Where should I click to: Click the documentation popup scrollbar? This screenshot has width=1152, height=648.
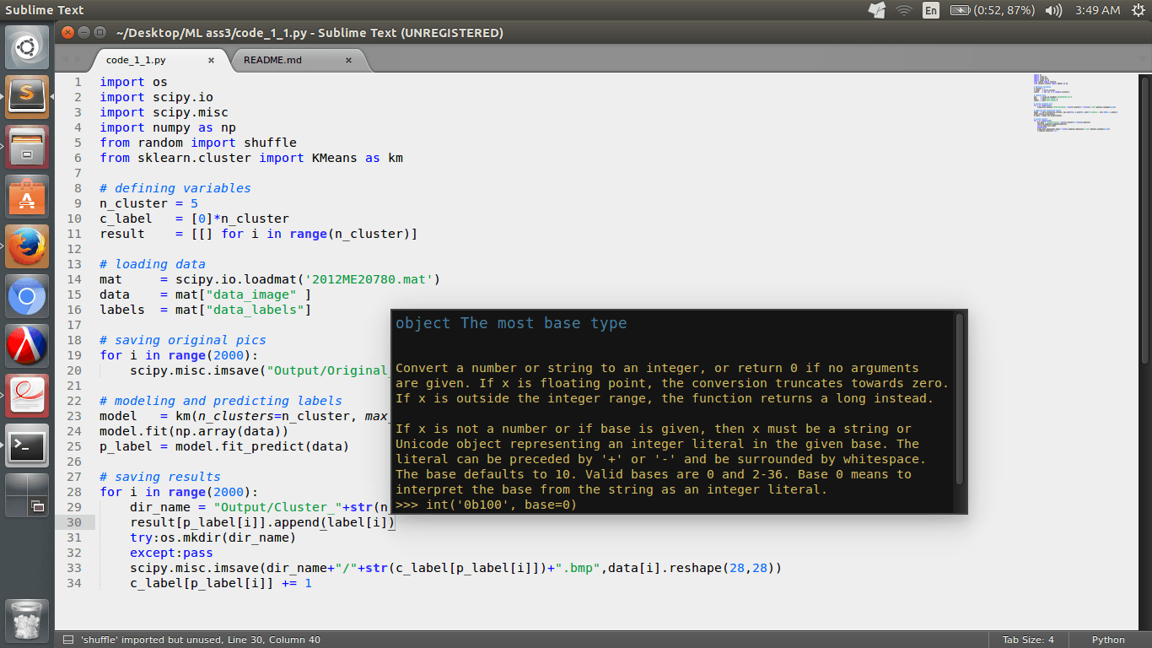pos(959,398)
